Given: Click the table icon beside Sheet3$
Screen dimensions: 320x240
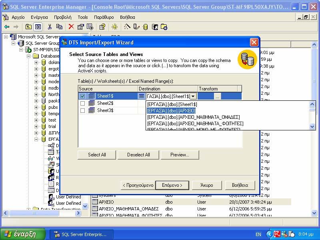Looking at the screenshot, I should coord(92,110).
